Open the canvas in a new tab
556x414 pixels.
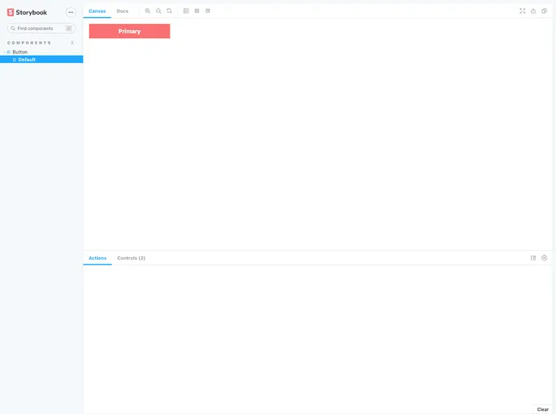click(533, 11)
